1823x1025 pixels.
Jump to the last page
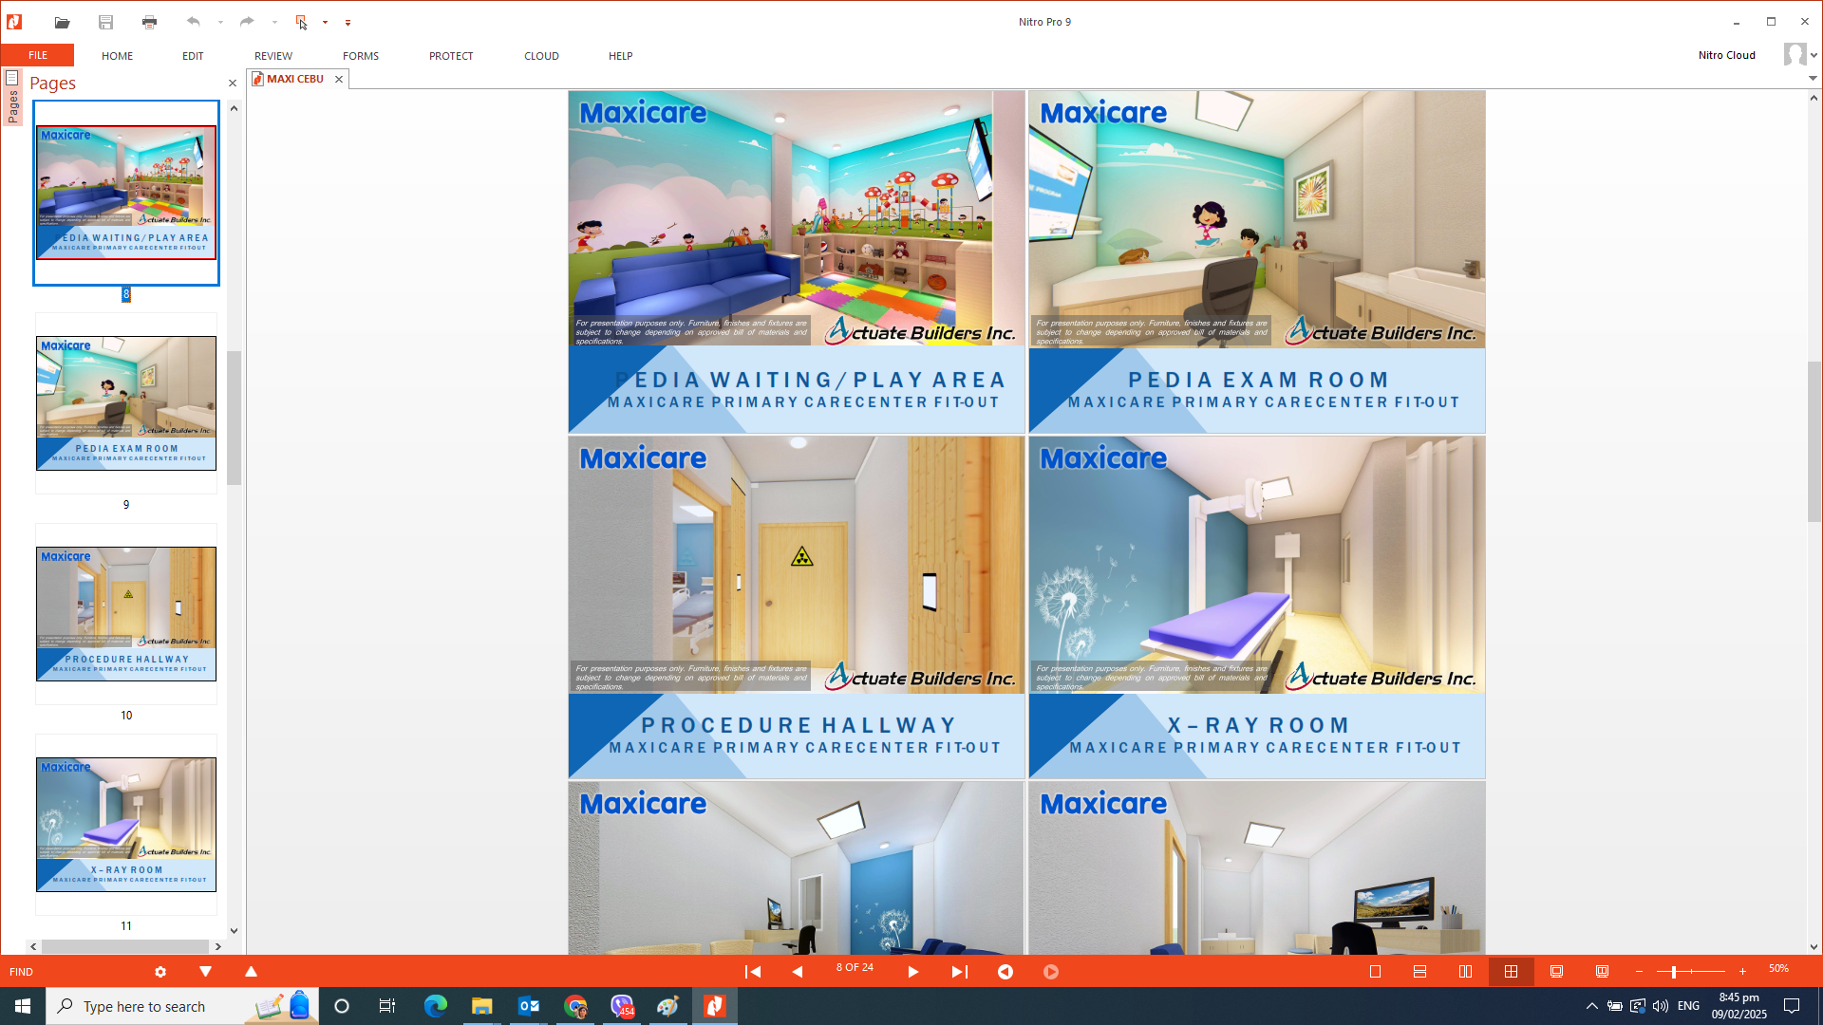(959, 972)
